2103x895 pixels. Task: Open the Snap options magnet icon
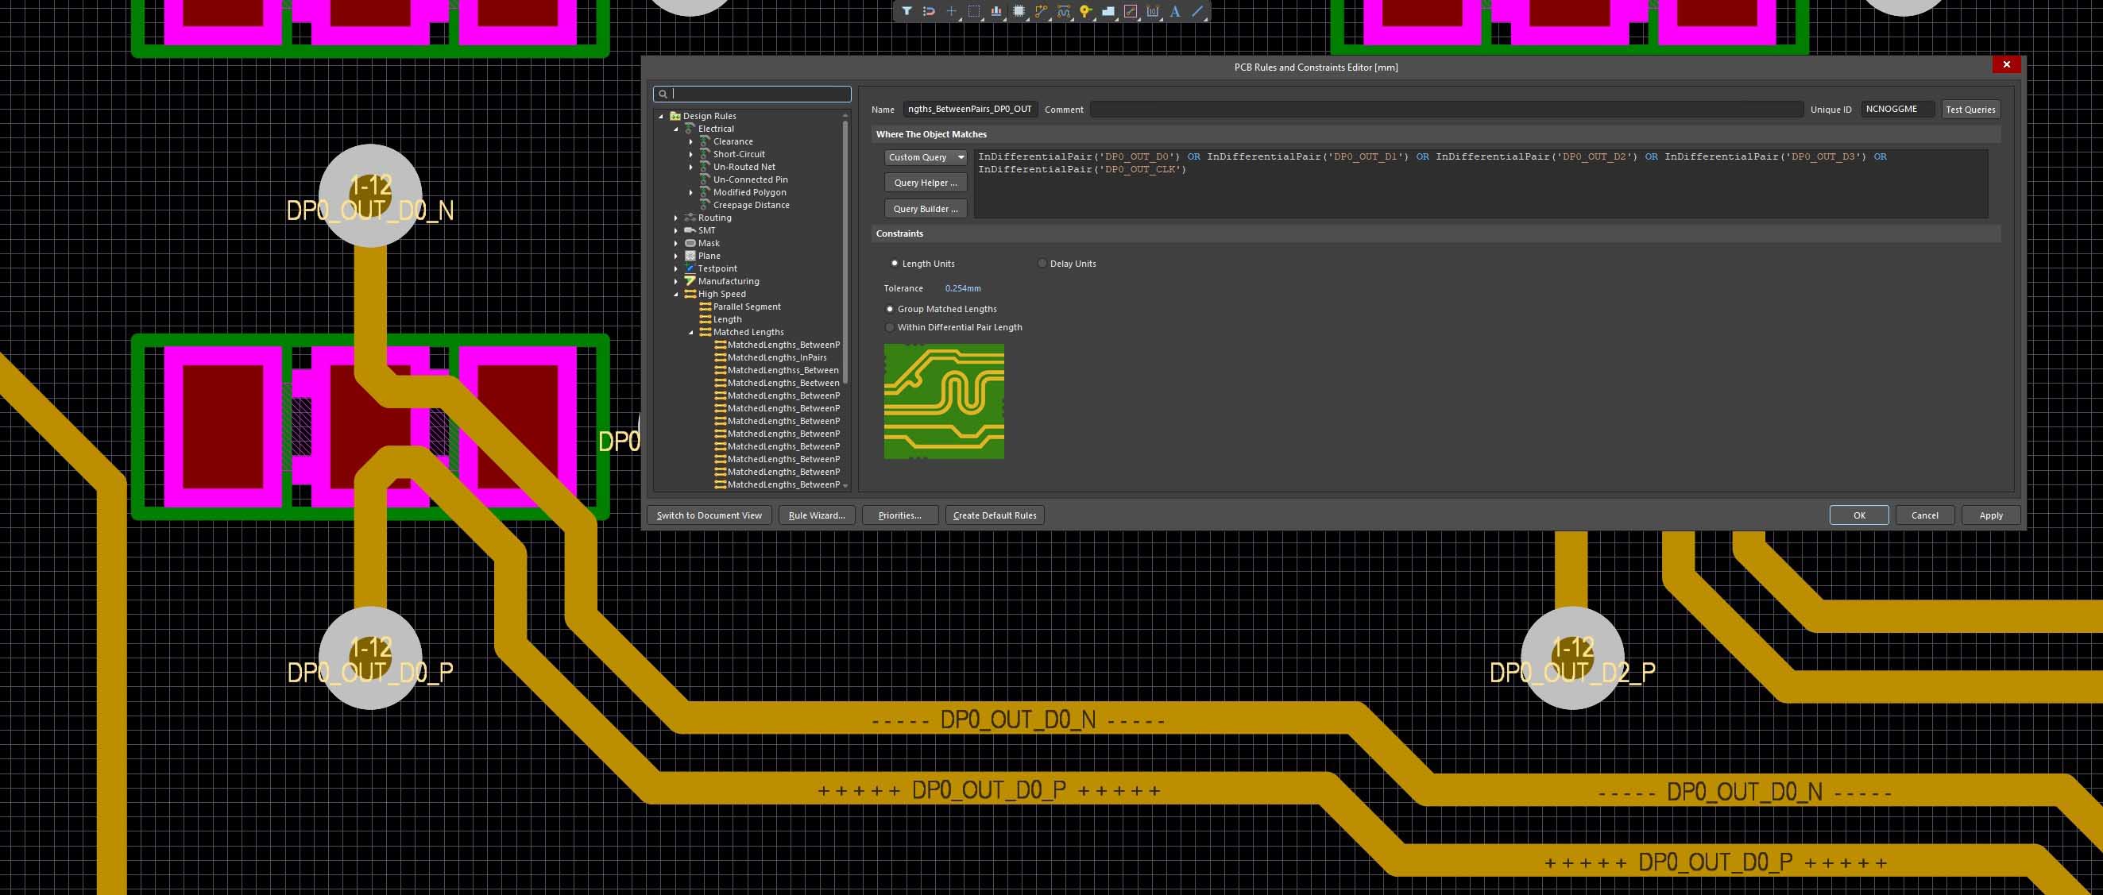coord(929,11)
